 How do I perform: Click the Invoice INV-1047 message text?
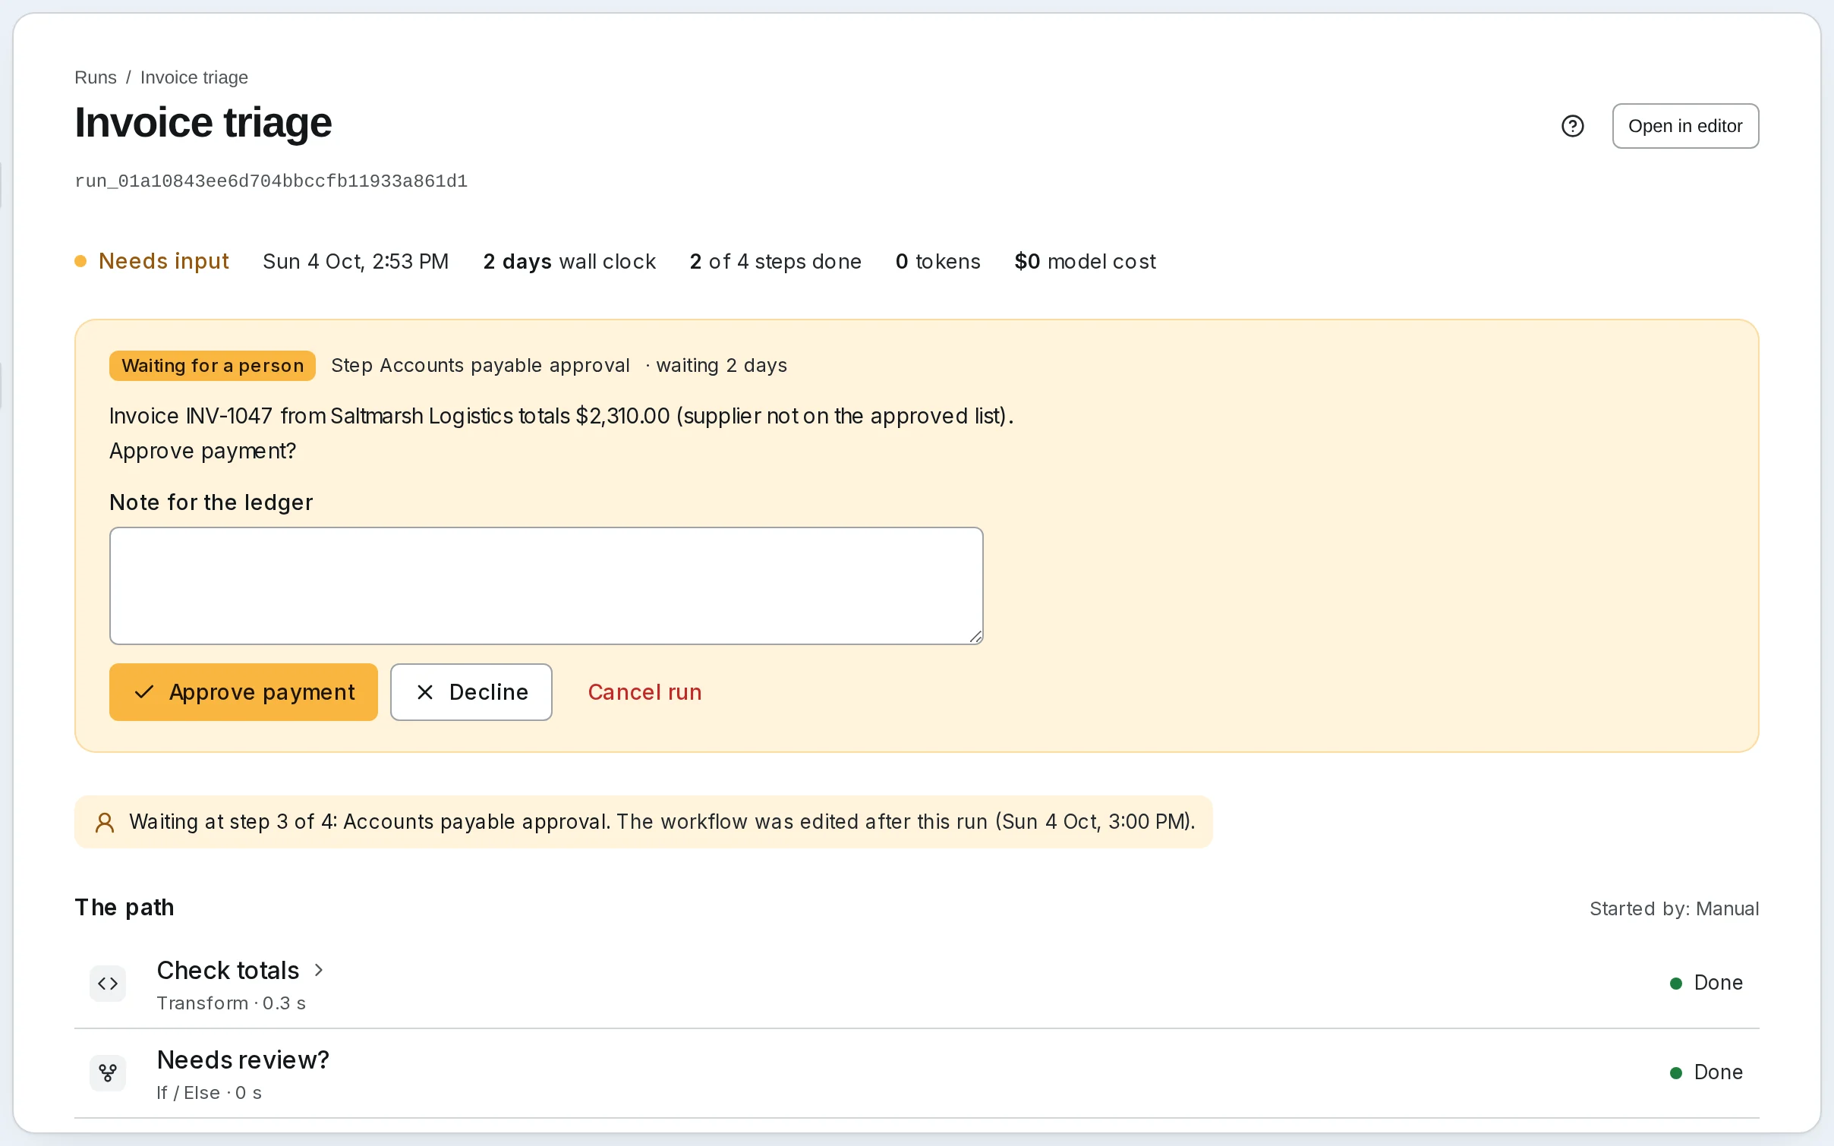coord(562,433)
